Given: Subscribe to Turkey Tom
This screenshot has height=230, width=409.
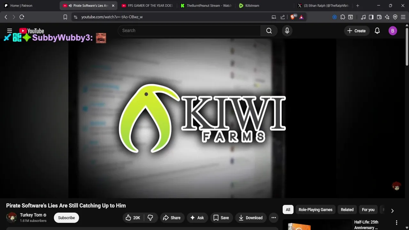Looking at the screenshot, I should pos(66,218).
